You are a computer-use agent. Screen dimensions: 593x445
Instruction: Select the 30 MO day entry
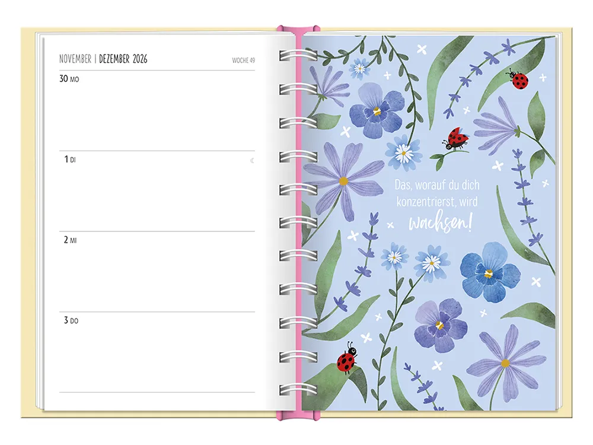point(69,80)
